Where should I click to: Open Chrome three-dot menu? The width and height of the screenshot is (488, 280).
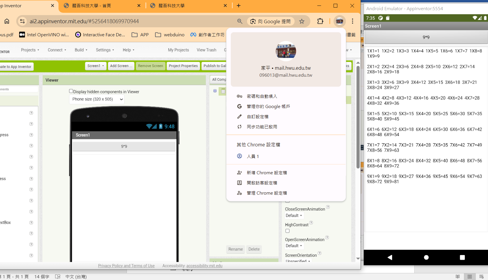(x=352, y=21)
